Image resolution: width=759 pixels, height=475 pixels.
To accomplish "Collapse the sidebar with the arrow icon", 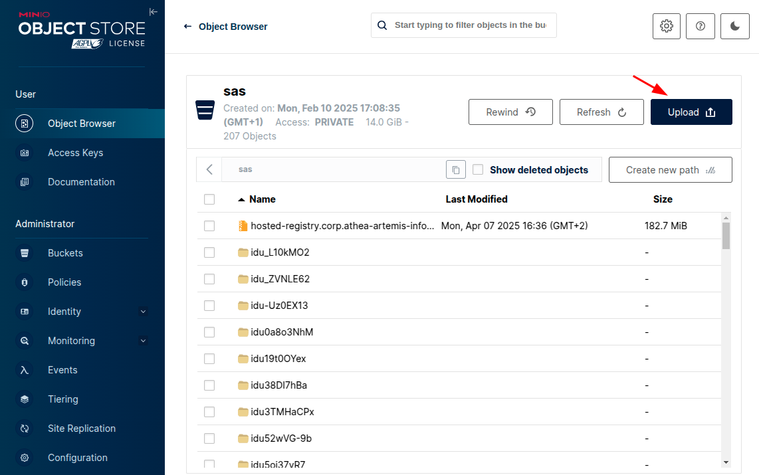I will point(154,11).
